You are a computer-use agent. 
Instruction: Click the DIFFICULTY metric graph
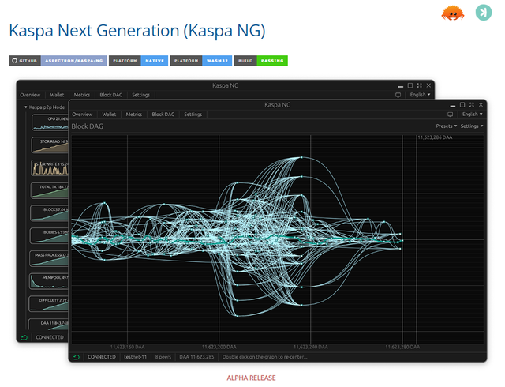point(48,304)
